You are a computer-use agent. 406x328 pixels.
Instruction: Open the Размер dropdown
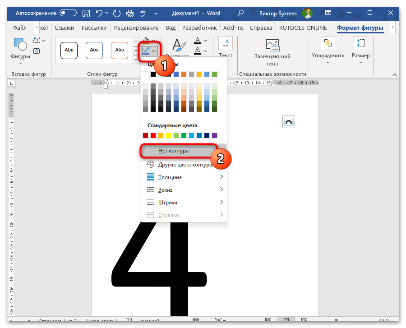tap(360, 50)
